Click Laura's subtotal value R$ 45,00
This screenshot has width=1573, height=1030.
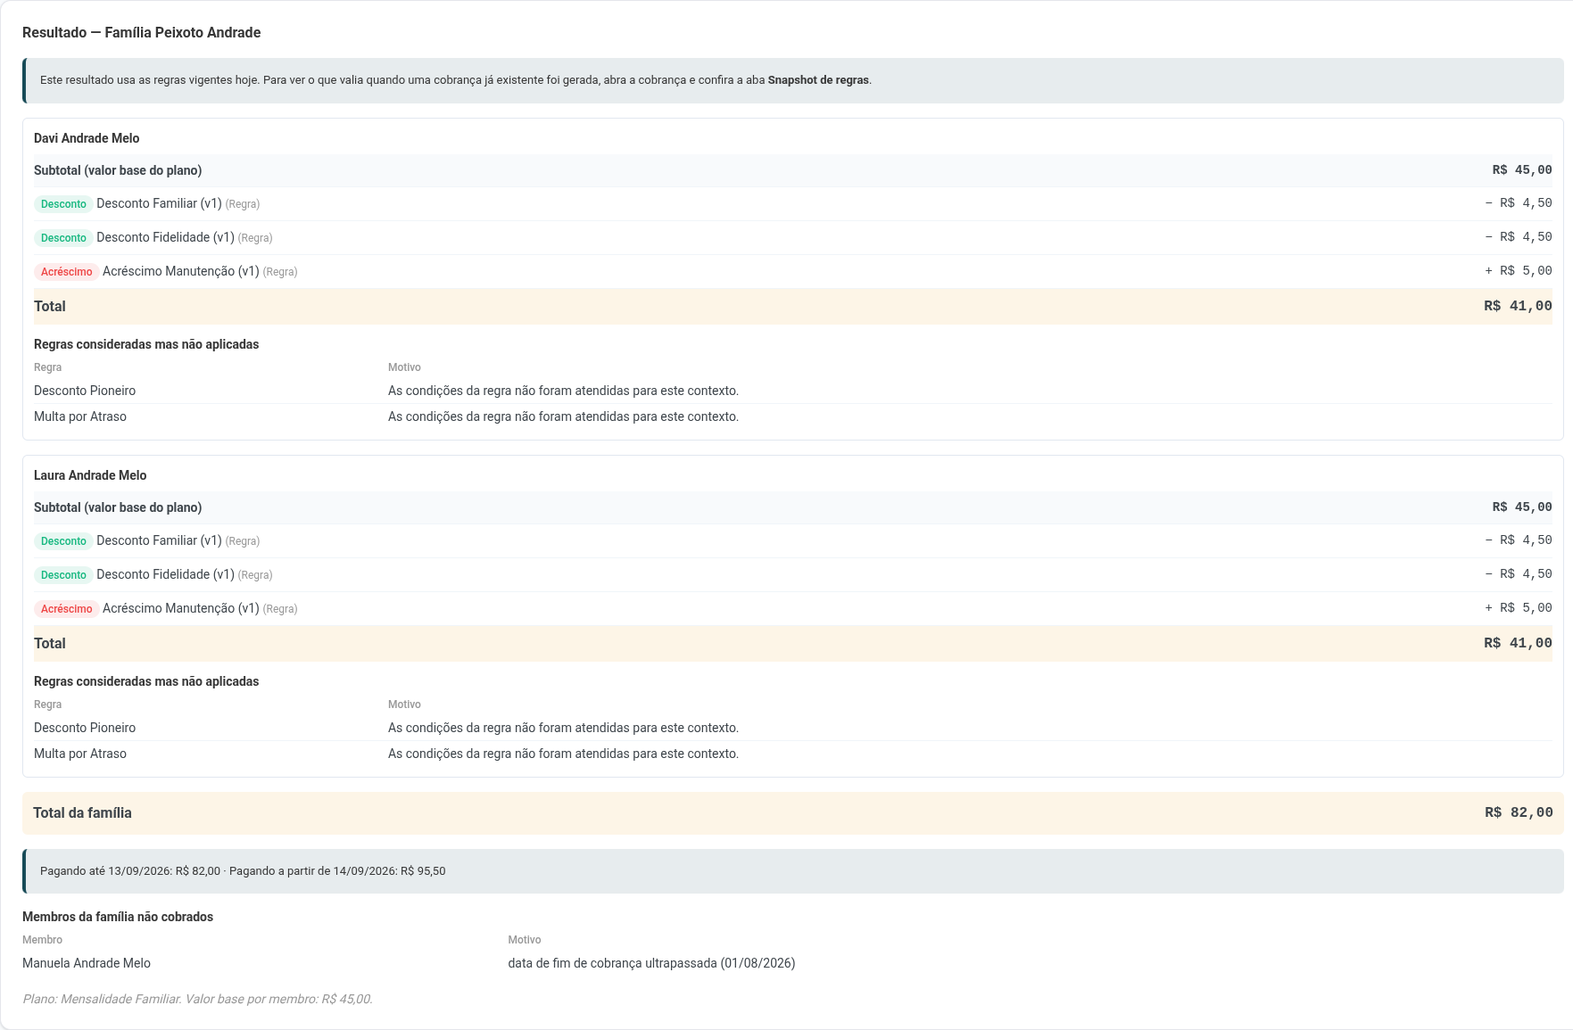(x=1522, y=507)
